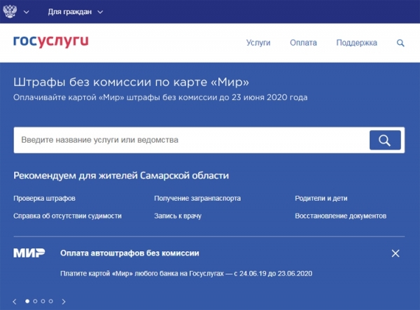Expand the dropdown arrow beside the emblem
This screenshot has height=310, width=420.
click(x=27, y=13)
